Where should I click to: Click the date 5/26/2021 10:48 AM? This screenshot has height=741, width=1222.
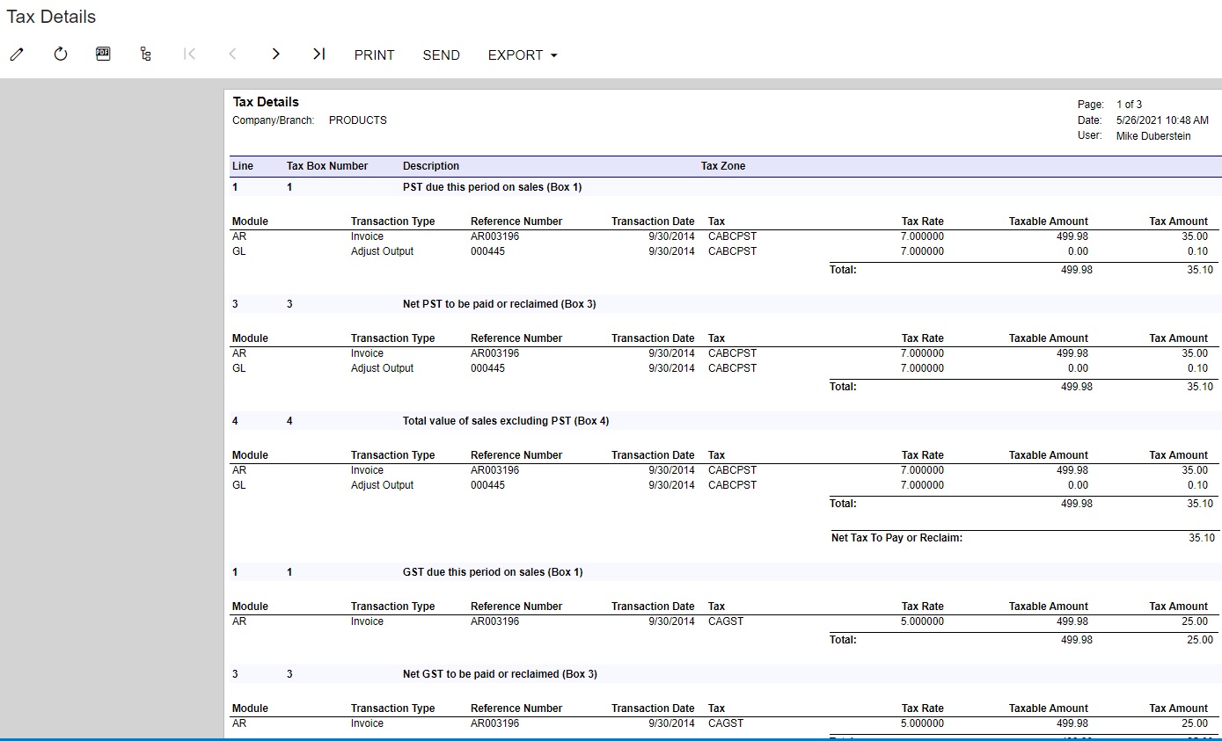point(1162,120)
